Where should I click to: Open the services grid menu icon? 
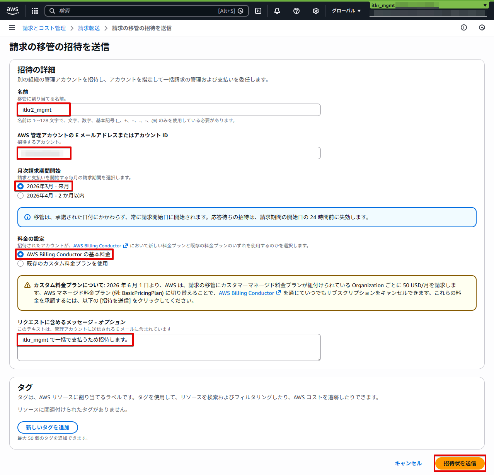tap(35, 11)
